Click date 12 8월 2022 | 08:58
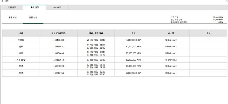Viewport: 228px width, 104px height. tap(96, 65)
